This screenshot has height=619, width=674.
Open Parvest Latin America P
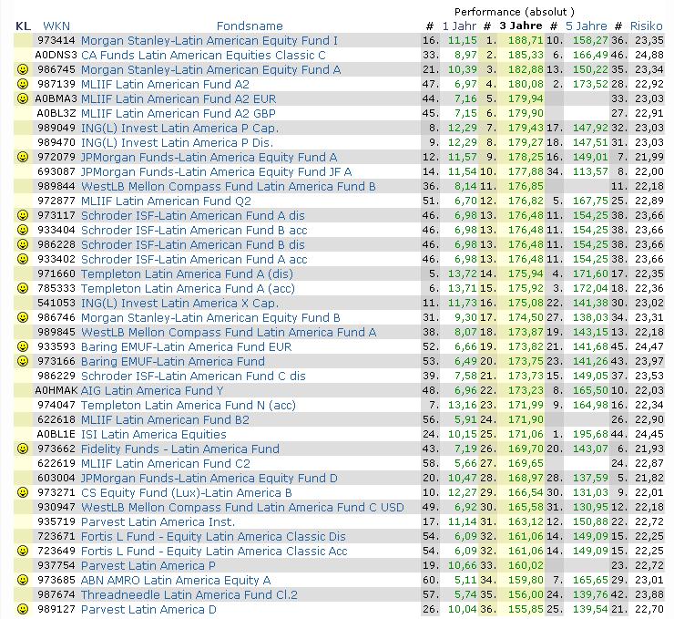click(x=148, y=565)
